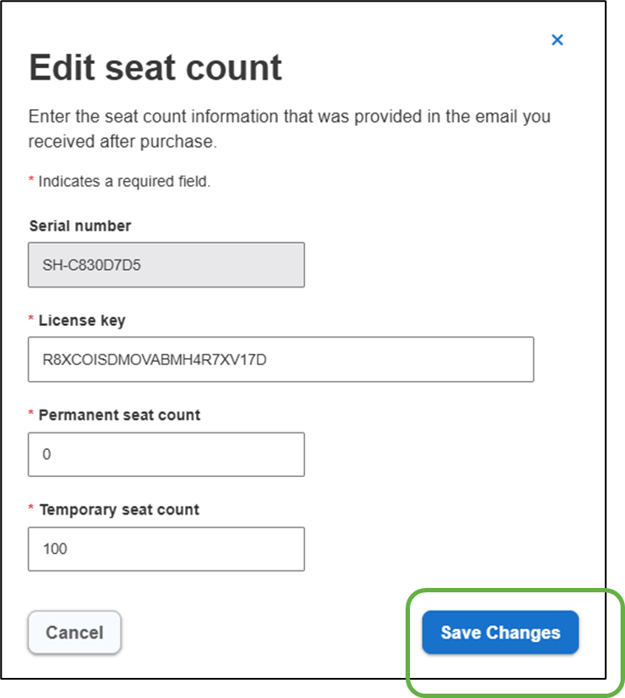Screen dimensions: 625x698
Task: Click the 'License key' label text
Action: pos(82,321)
